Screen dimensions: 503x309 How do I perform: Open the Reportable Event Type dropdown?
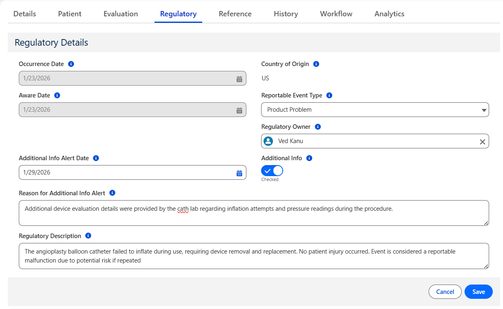coord(375,110)
